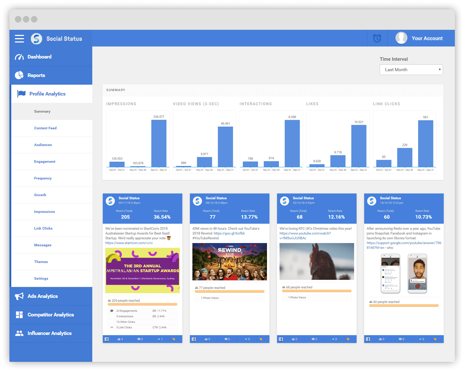Screen dimensions: 465x372
Task: Click profile avatar on the 14/12/18 post
Action: (372, 201)
